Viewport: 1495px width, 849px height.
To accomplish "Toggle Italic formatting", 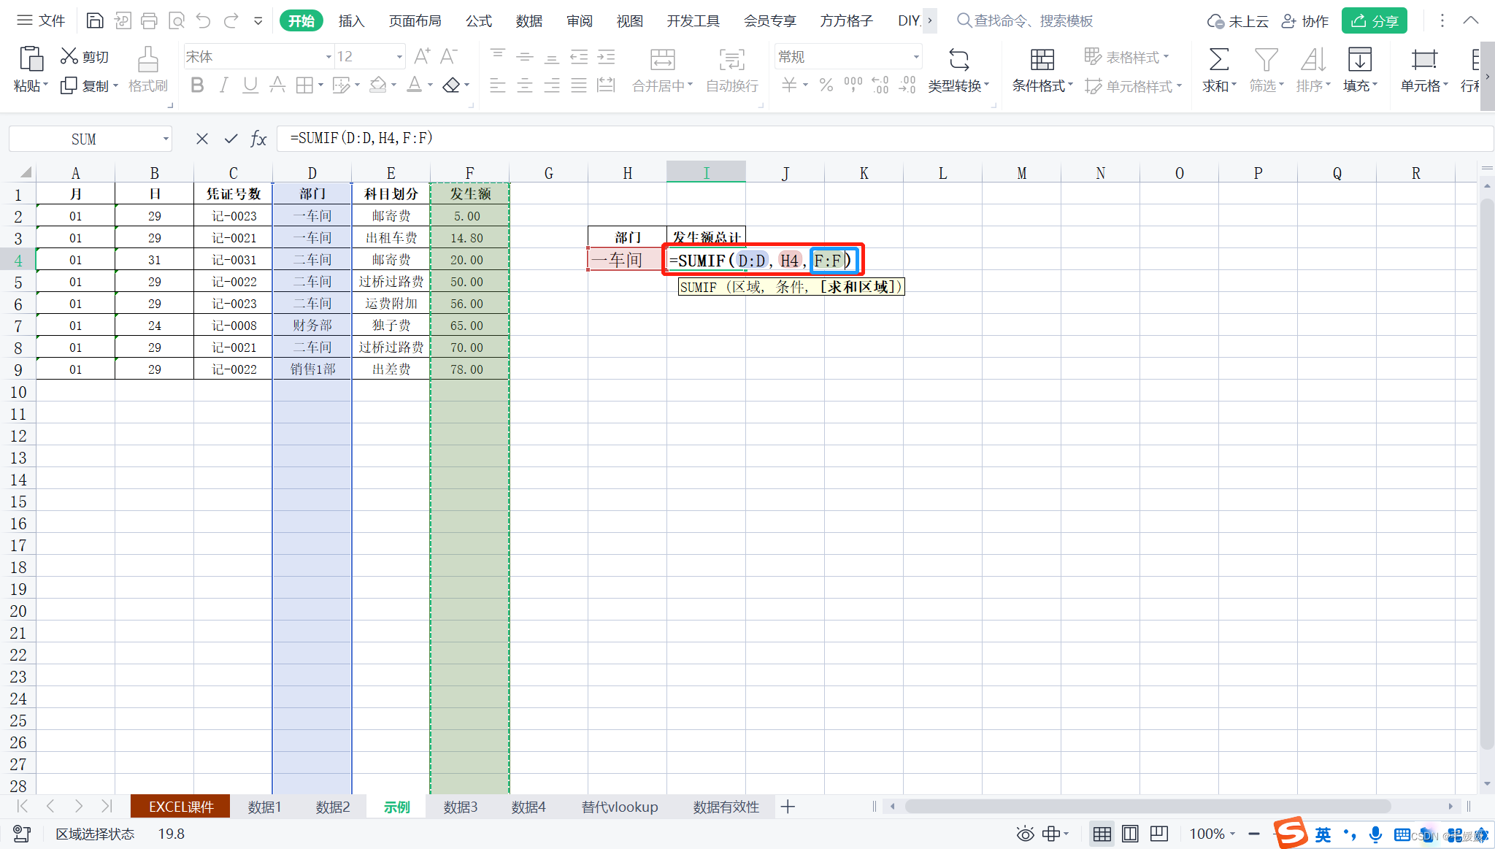I will click(x=223, y=85).
